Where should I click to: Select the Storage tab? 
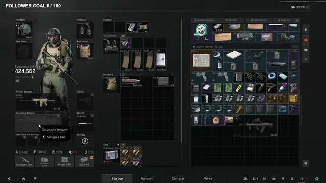tap(117, 178)
